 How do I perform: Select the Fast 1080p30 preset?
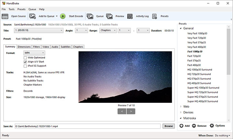tap(195, 51)
